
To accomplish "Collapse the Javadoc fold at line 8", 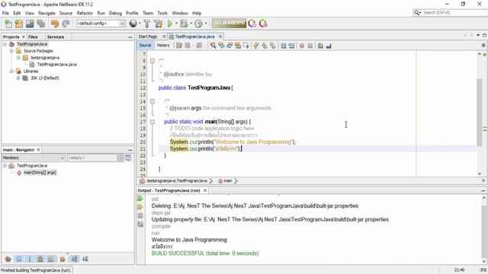I will pos(152,61).
